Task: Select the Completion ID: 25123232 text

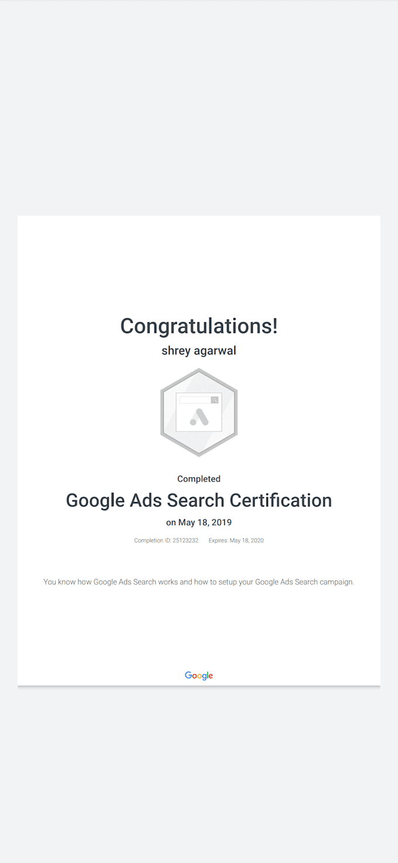Action: (x=166, y=541)
